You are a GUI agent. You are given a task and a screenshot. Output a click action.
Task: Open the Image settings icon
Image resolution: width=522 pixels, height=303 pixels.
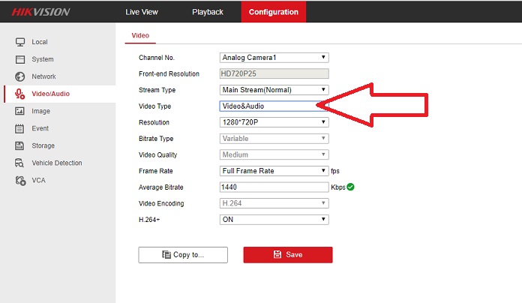20,111
